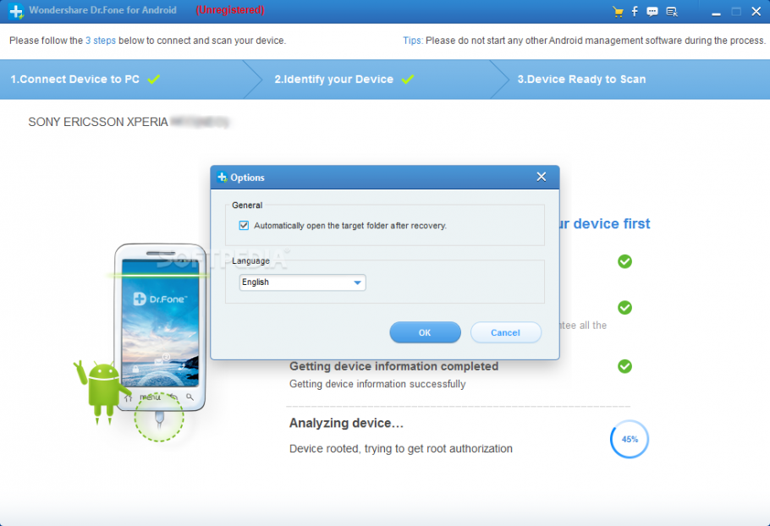Close the Options dialog with X

click(x=542, y=177)
